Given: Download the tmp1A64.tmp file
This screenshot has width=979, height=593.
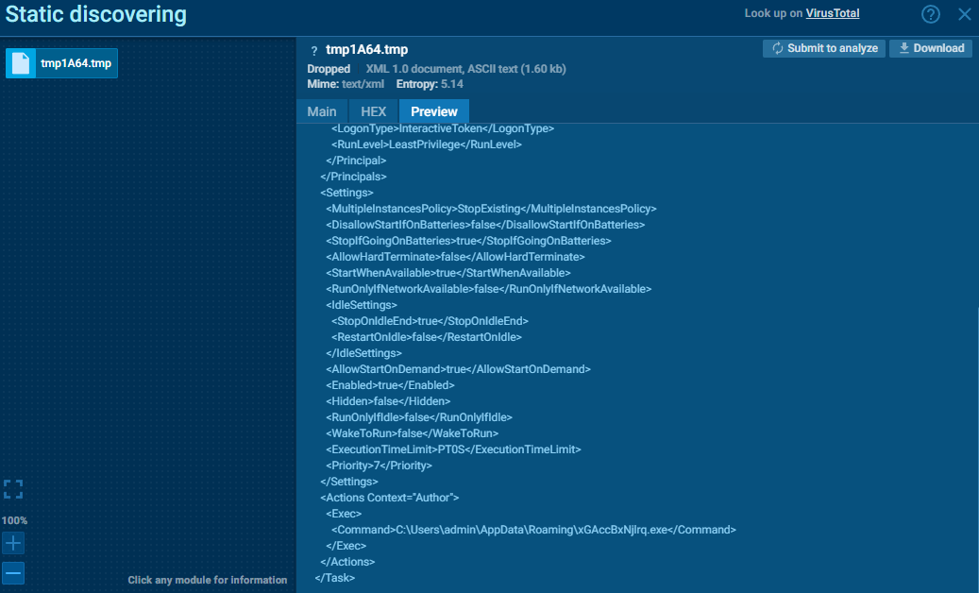Looking at the screenshot, I should tap(930, 48).
